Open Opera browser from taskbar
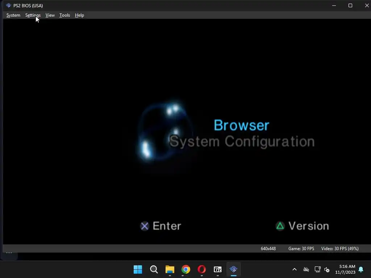Image resolution: width=371 pixels, height=278 pixels. coord(201,269)
